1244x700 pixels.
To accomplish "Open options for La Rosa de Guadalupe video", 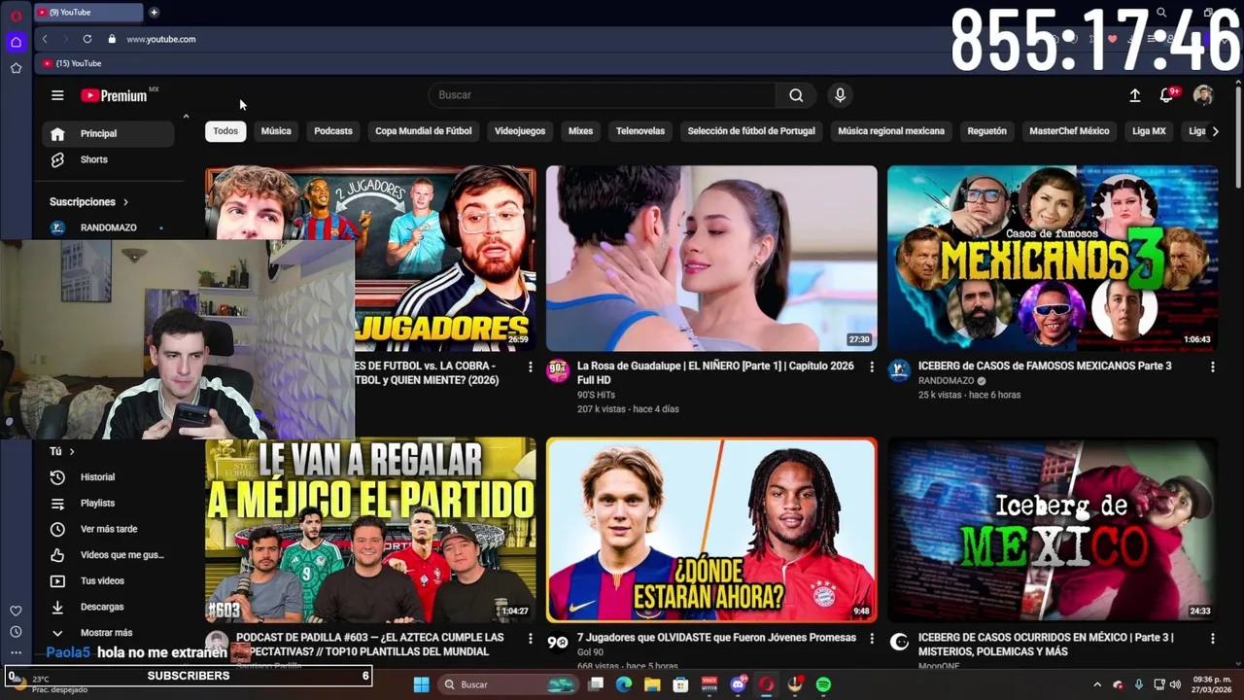I will click(871, 367).
